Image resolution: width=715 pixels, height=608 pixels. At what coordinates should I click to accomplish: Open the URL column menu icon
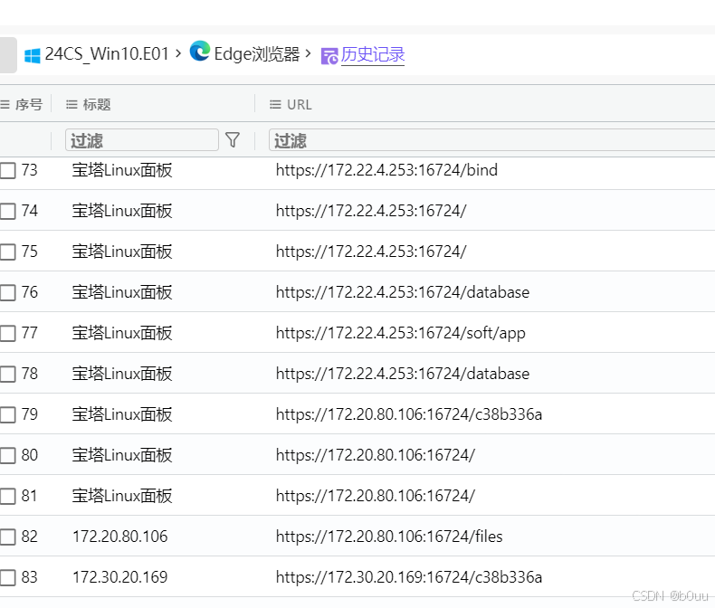(275, 105)
